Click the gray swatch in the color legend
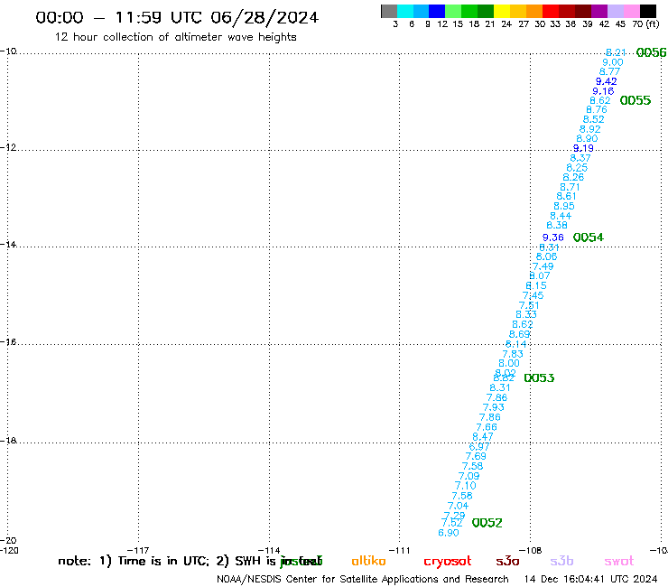Screen dimensions: 668x587 tap(389, 11)
